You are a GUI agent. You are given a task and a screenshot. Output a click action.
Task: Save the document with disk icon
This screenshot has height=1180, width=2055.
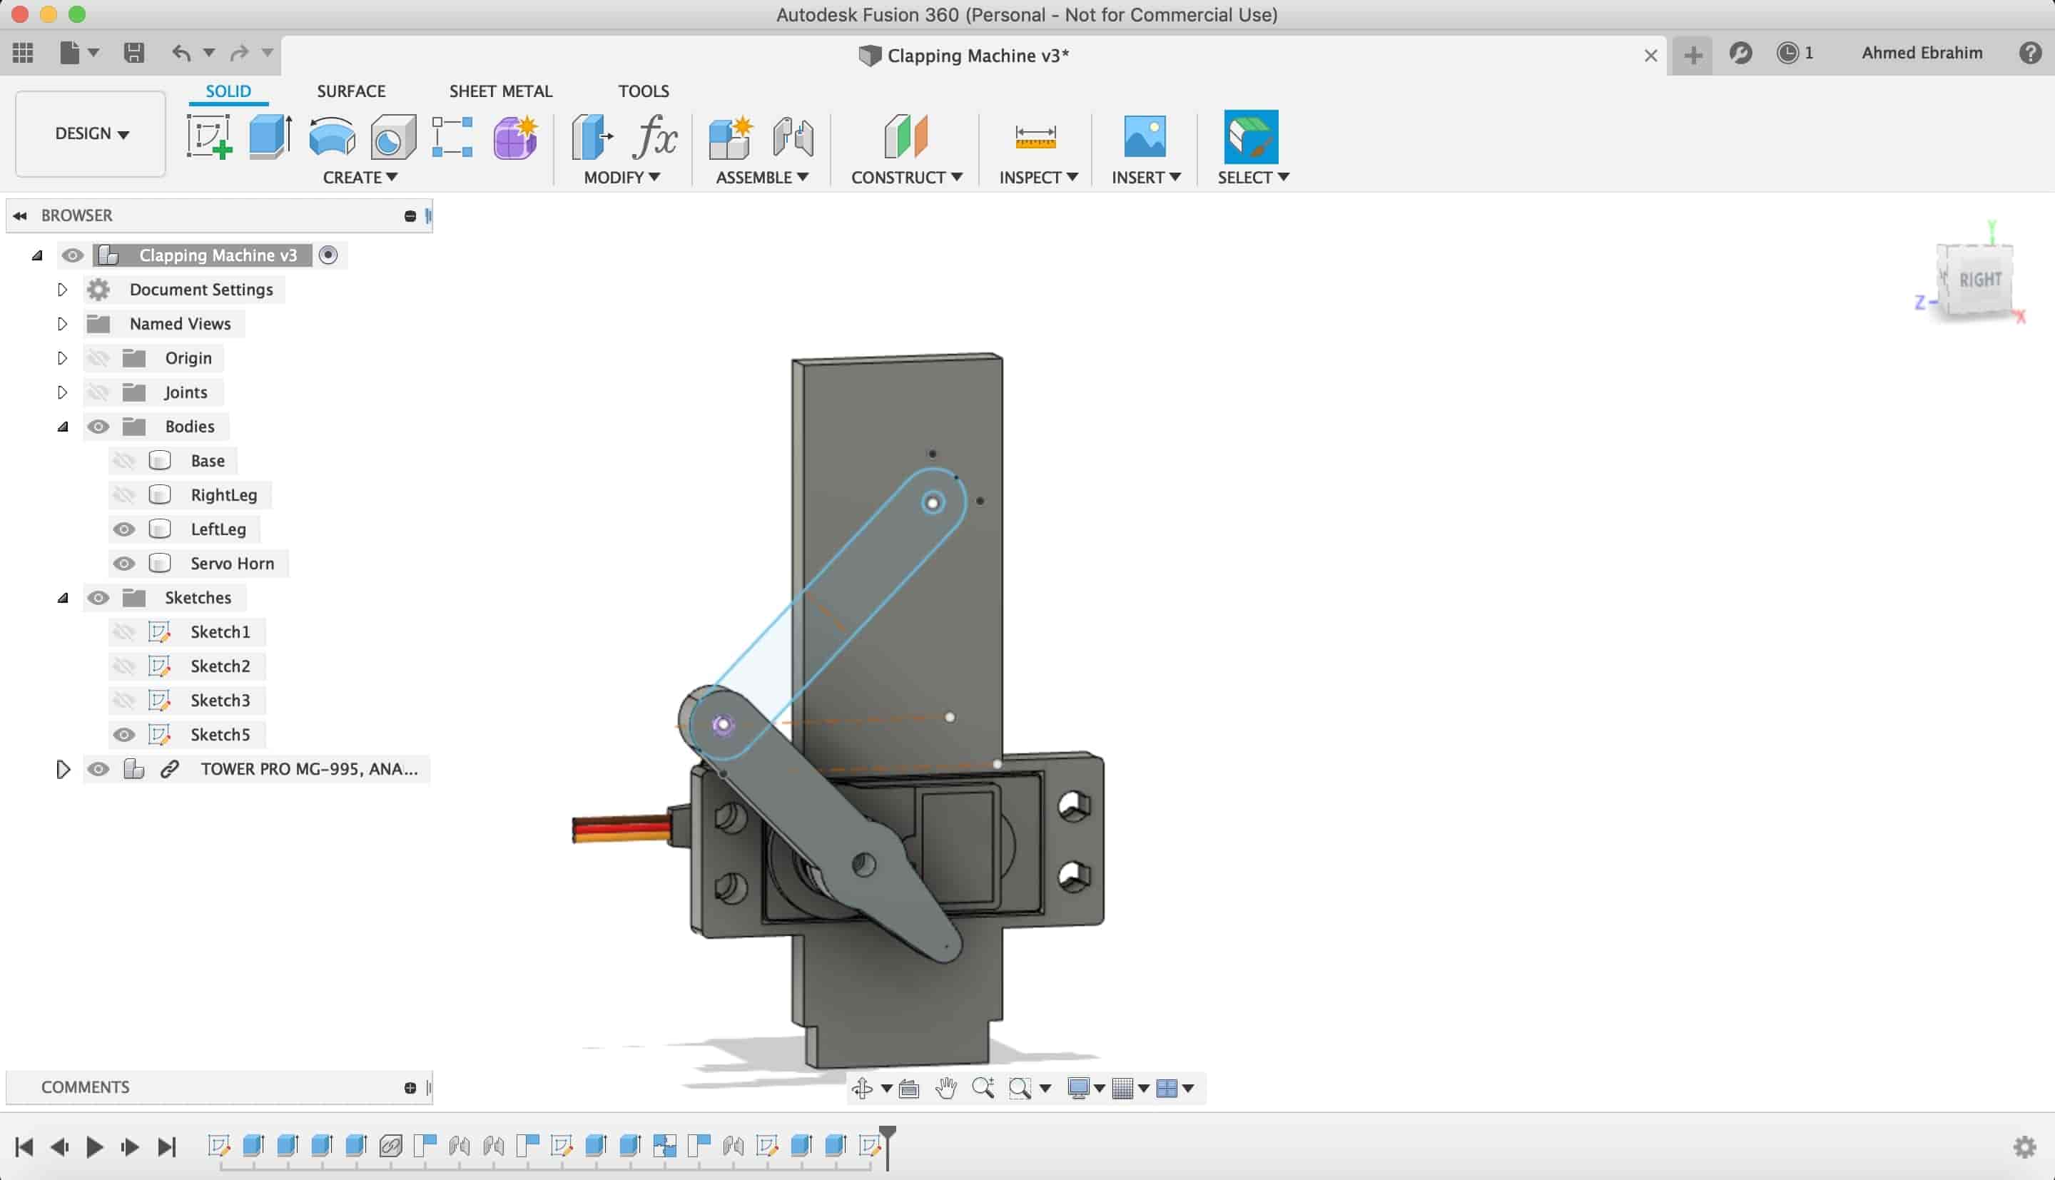(133, 54)
